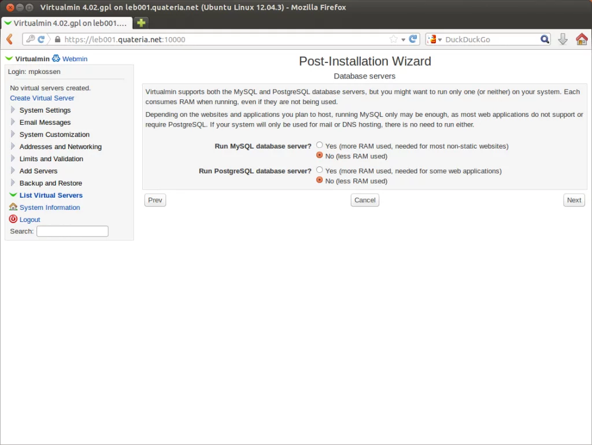Click the DuckDuckGo search engine icon
This screenshot has width=592, height=445.
click(x=432, y=39)
